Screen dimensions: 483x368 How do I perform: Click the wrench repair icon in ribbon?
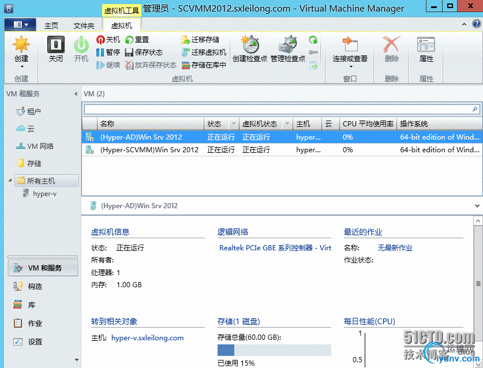(x=313, y=52)
